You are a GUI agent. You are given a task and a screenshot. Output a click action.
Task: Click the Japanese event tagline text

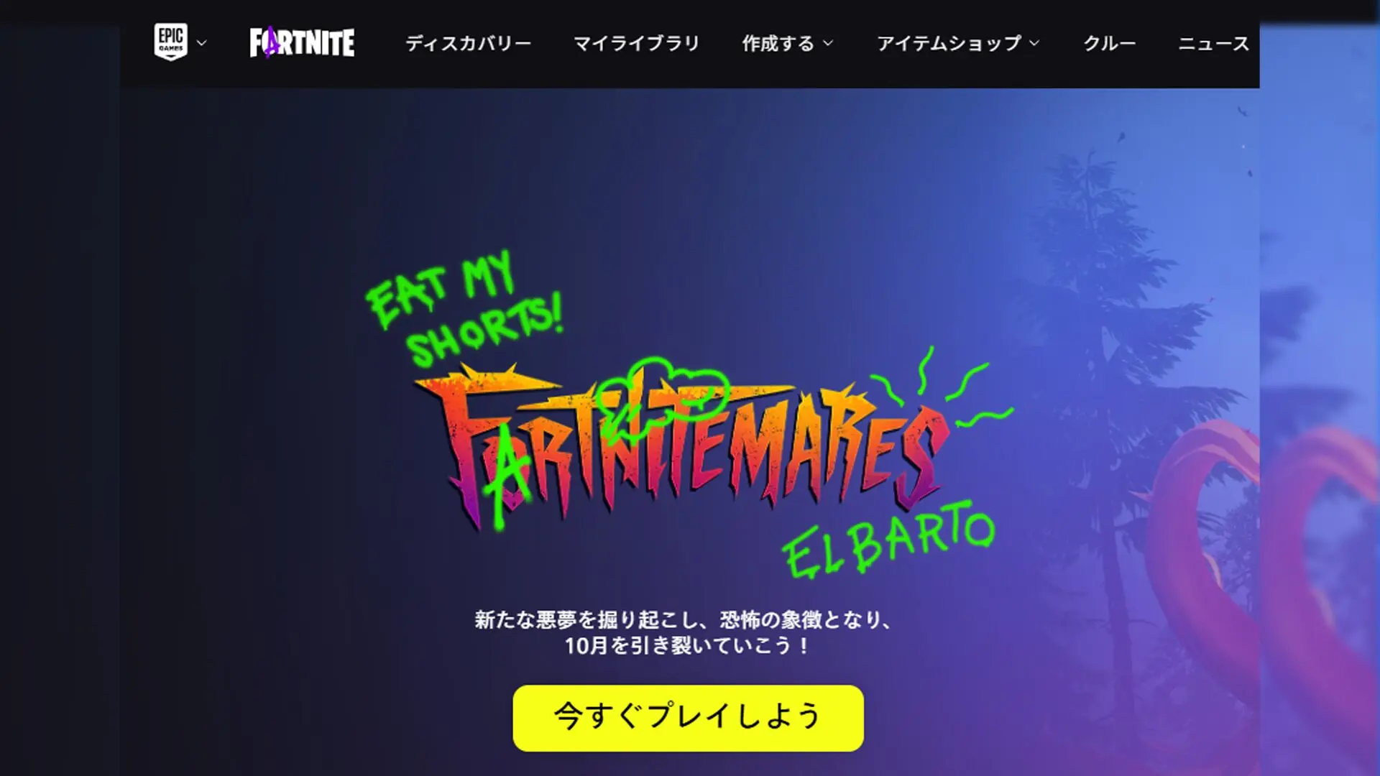point(684,632)
